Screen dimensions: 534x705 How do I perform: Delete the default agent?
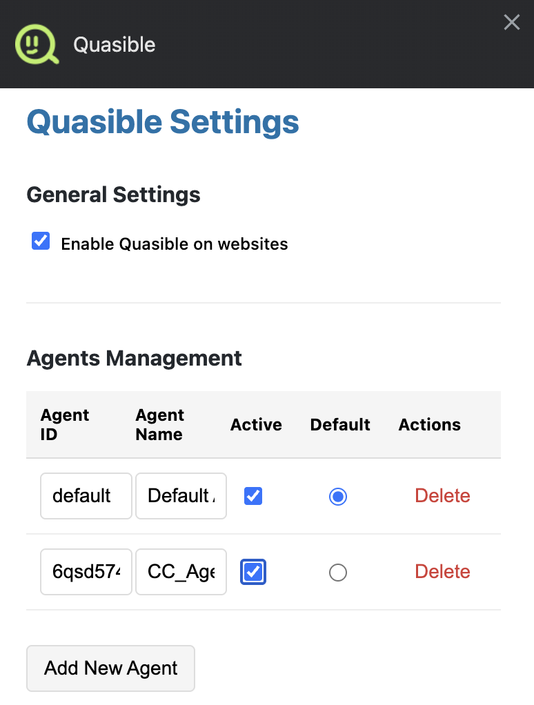click(442, 496)
